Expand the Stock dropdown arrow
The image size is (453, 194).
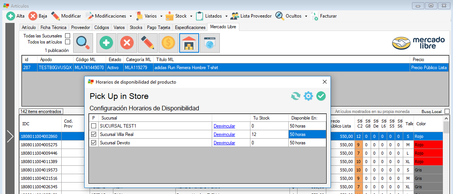coord(191,16)
